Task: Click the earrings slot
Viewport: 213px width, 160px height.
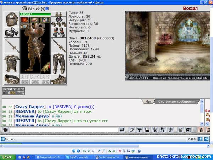Action: (59, 14)
